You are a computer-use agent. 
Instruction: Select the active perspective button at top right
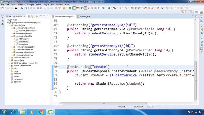[201, 12]
